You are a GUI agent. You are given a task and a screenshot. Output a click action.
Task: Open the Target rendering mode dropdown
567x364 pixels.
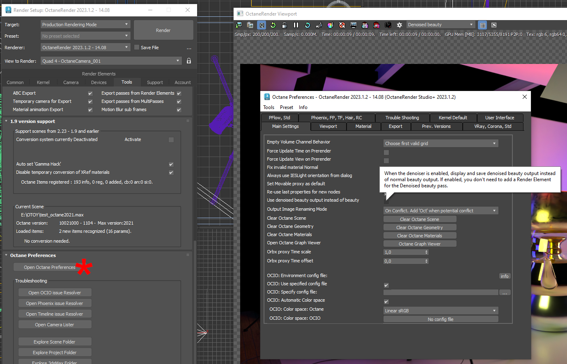pos(85,25)
